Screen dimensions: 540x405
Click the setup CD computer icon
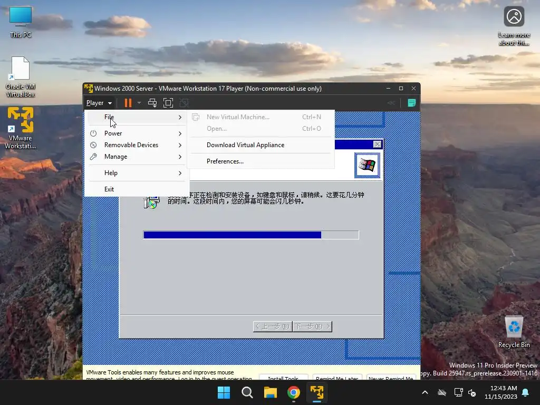[x=151, y=202]
